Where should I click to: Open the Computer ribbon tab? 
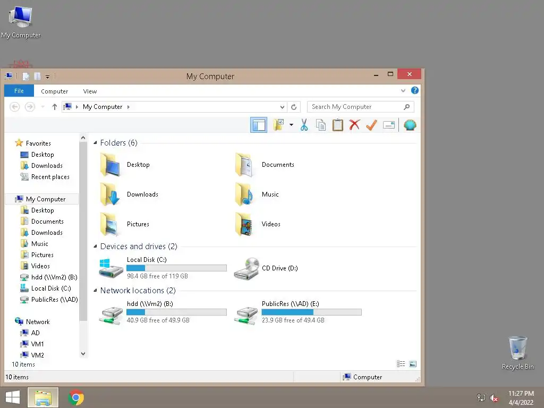click(55, 91)
